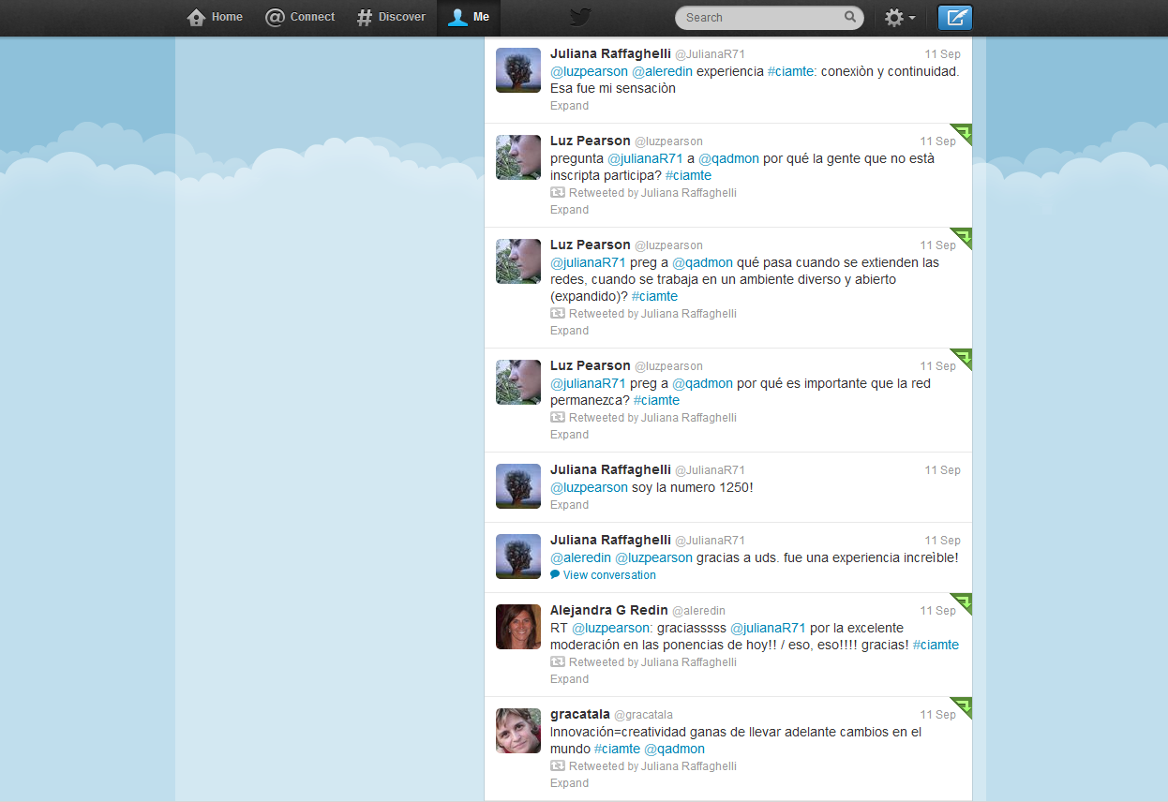This screenshot has width=1168, height=802.
Task: Expand gracatala's Innovación tweet
Action: (569, 783)
